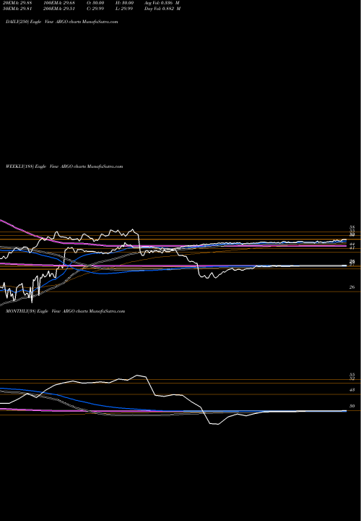Click the Day Vol: 0.882 M text
Image resolution: width=361 pixels, height=521 pixels.
tap(162, 9)
